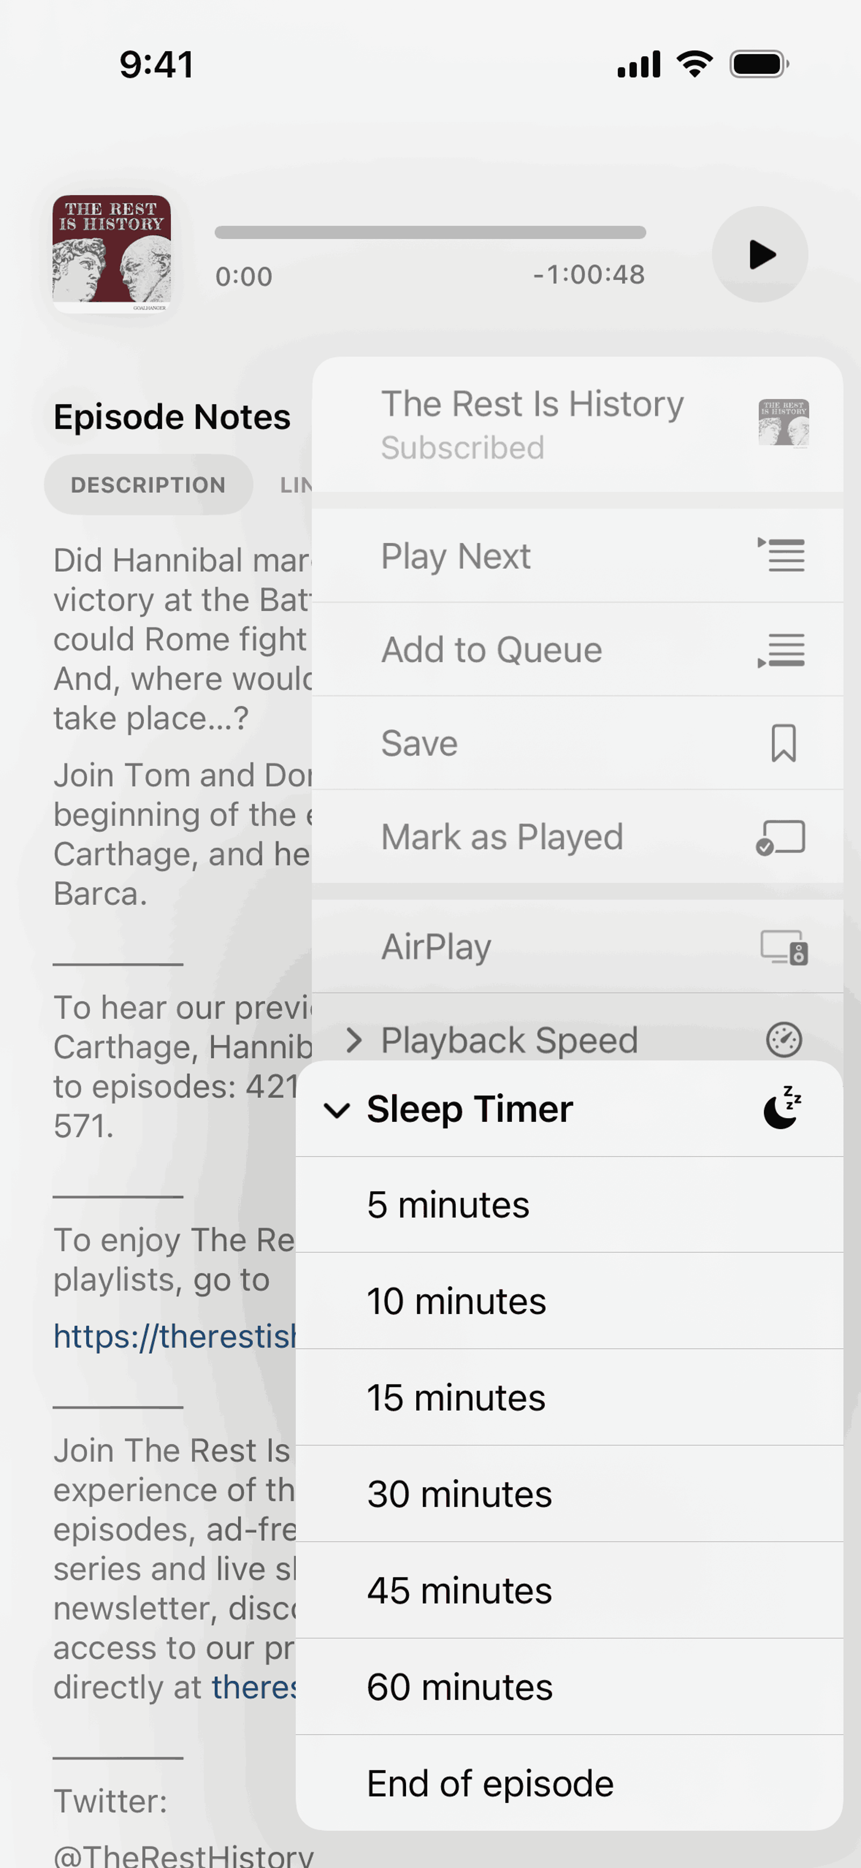Open The Rest Is History show entry
861x1868 pixels.
pos(577,424)
